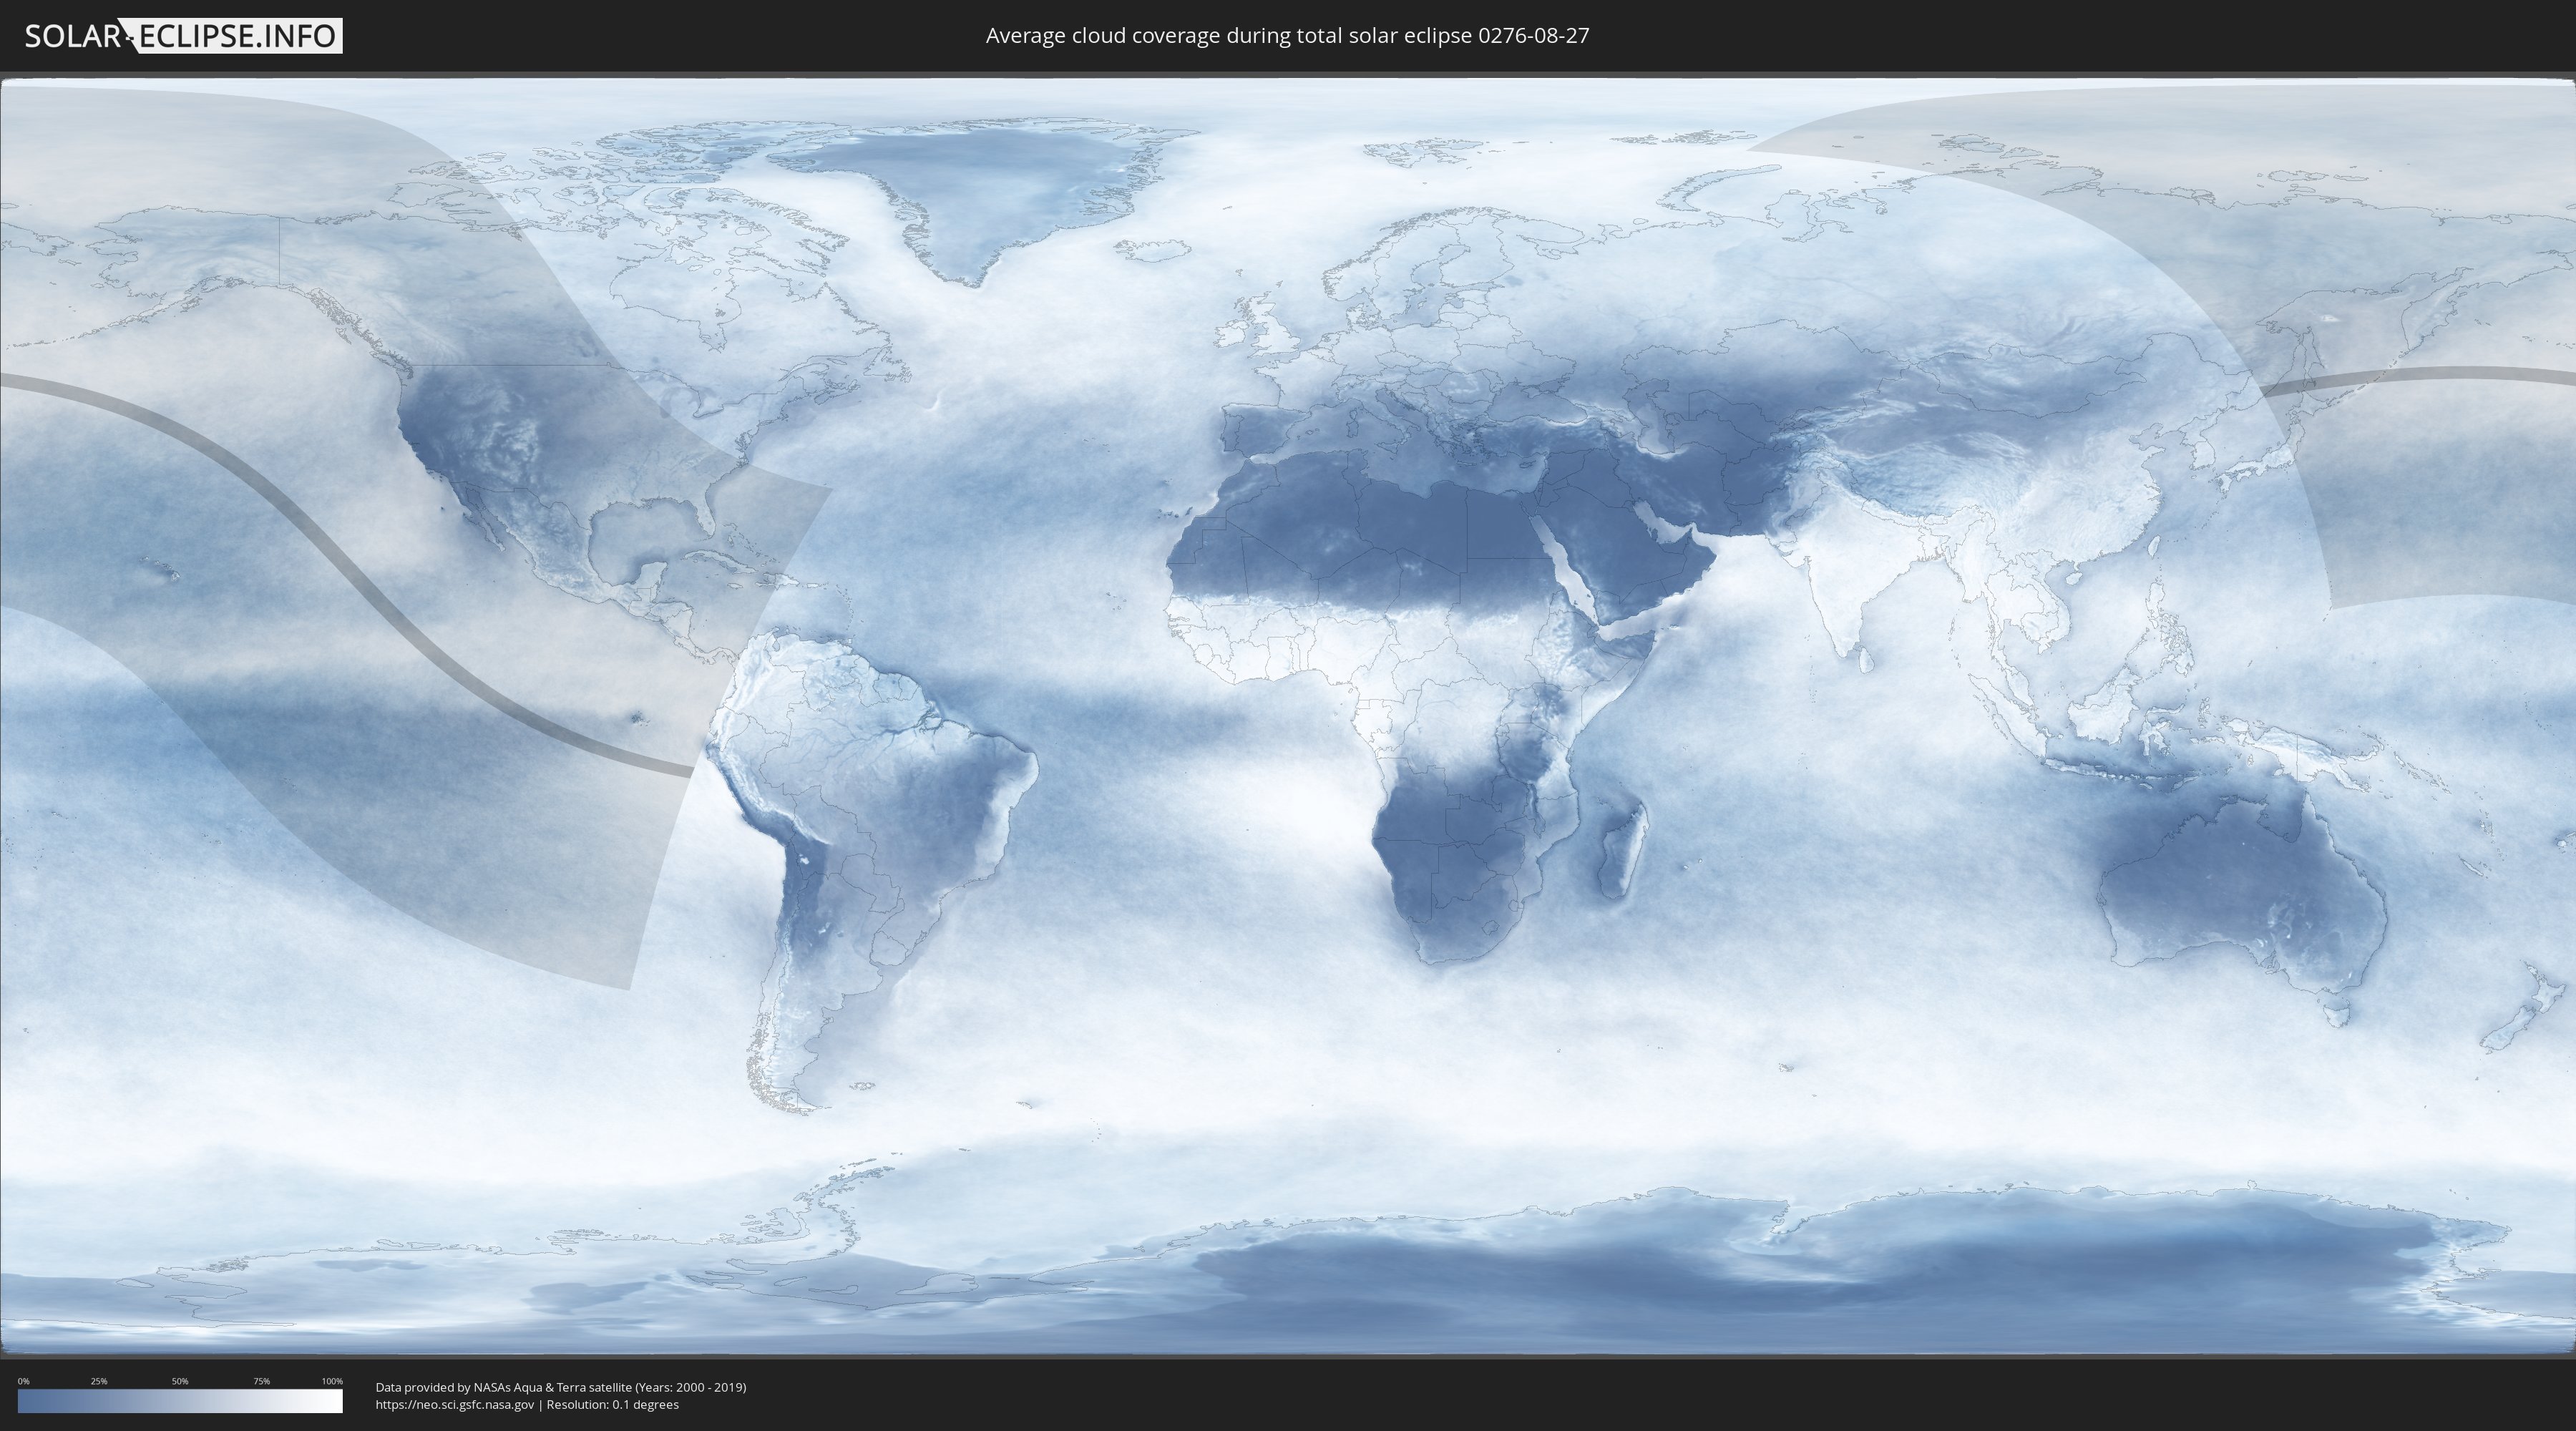Click 'Data provided by NASAs Aqua & Terra satellite' text

pos(503,1387)
